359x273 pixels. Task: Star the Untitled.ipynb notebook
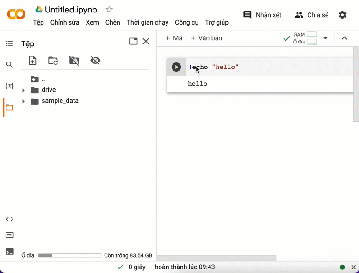point(109,10)
